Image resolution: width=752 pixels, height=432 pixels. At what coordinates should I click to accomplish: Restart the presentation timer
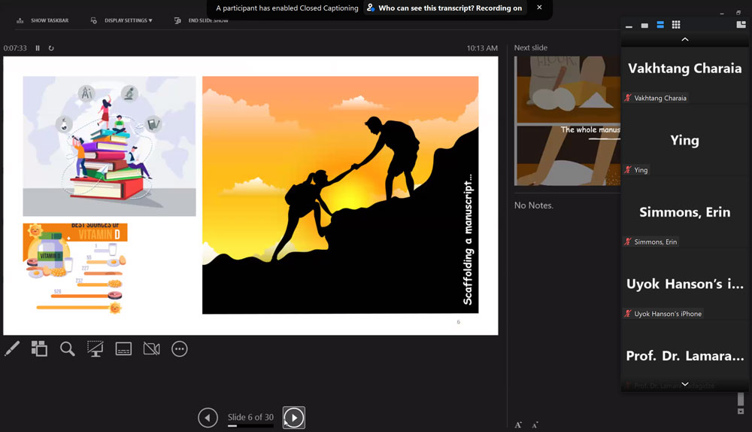[51, 48]
